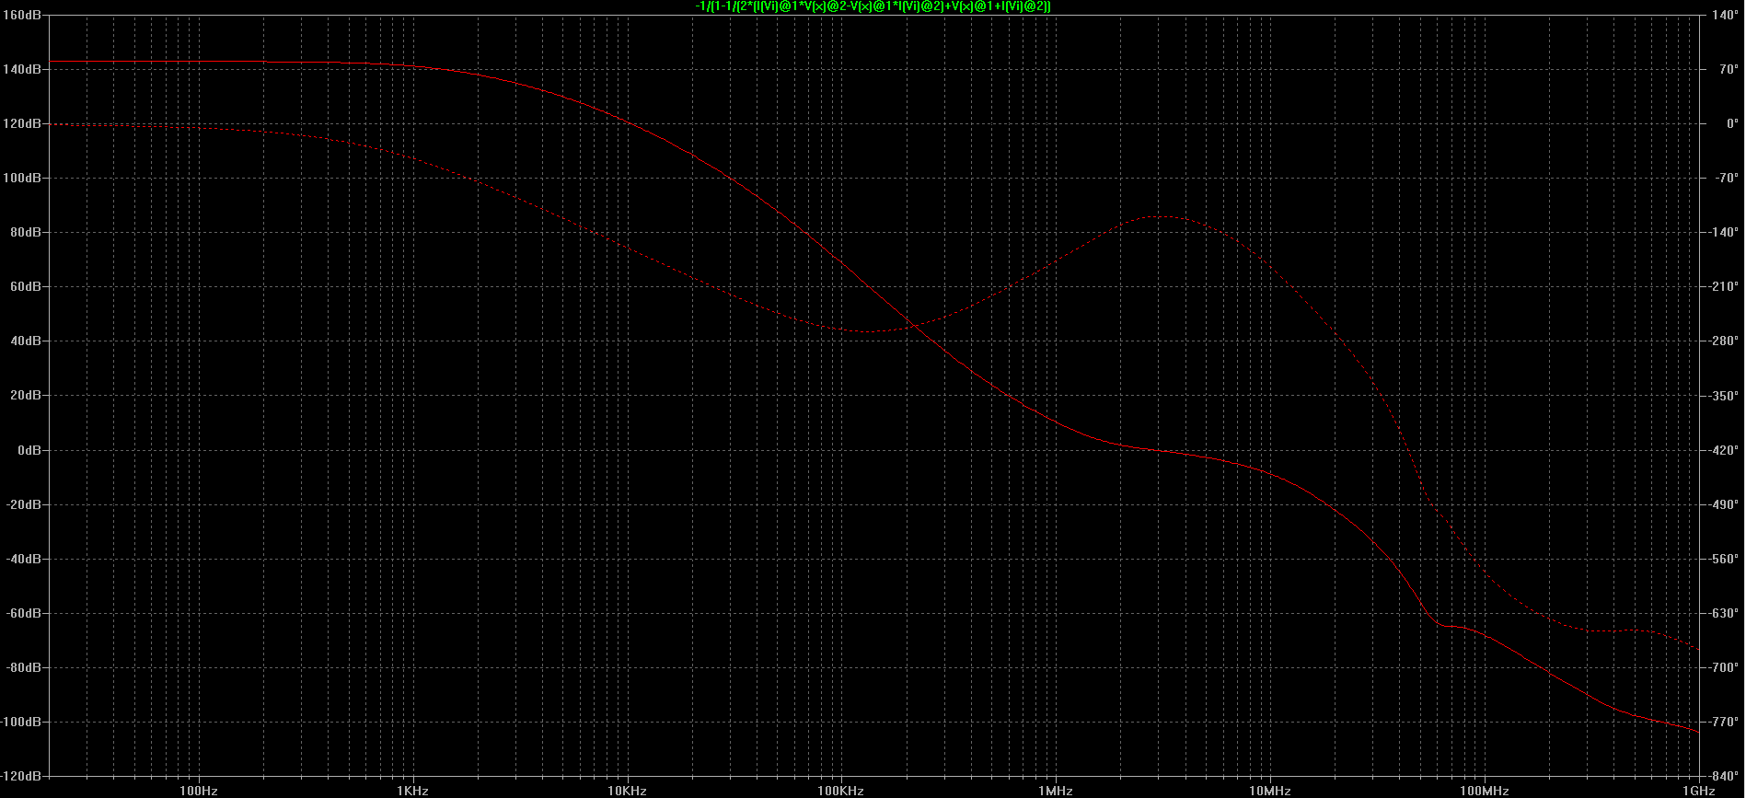This screenshot has width=1746, height=798.
Task: Select the 80dB magnitude axis label
Action: tap(26, 232)
